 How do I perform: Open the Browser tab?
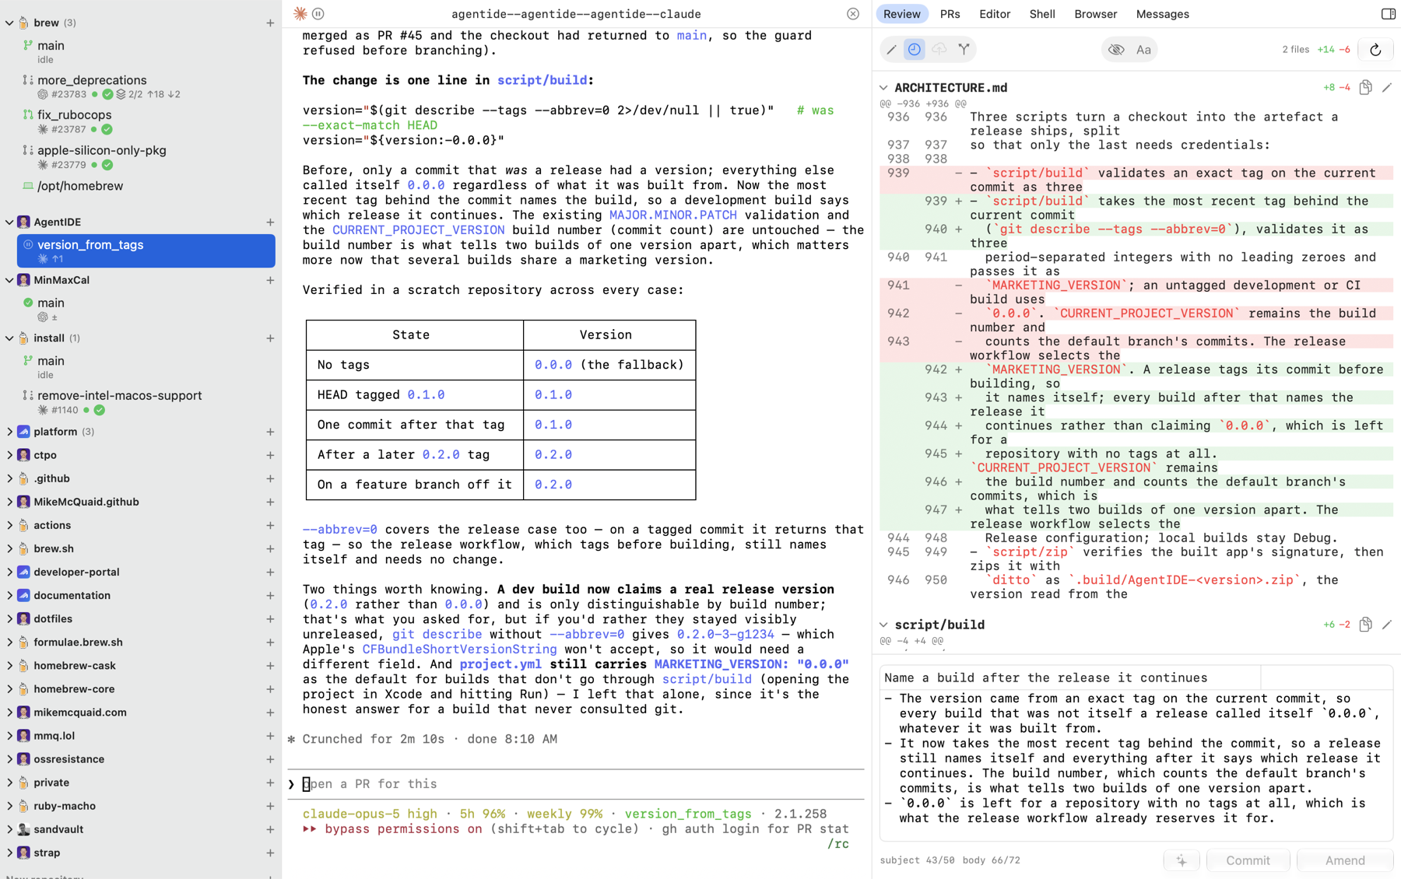click(x=1095, y=14)
